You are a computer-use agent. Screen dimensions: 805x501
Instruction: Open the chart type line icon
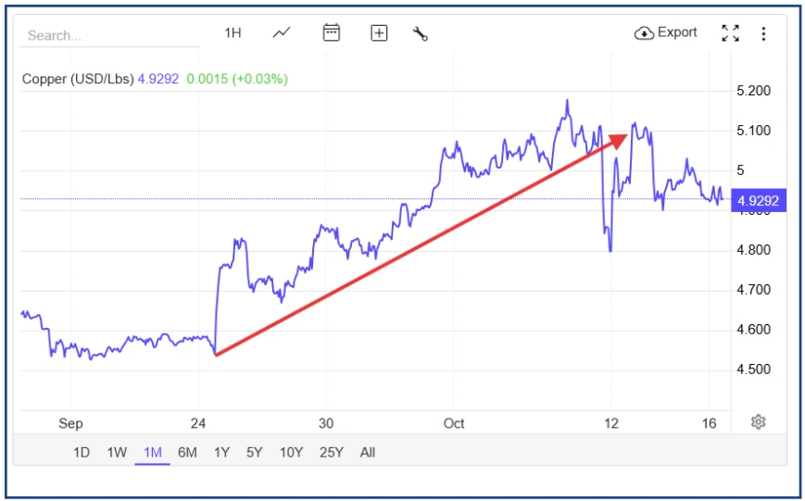[282, 33]
